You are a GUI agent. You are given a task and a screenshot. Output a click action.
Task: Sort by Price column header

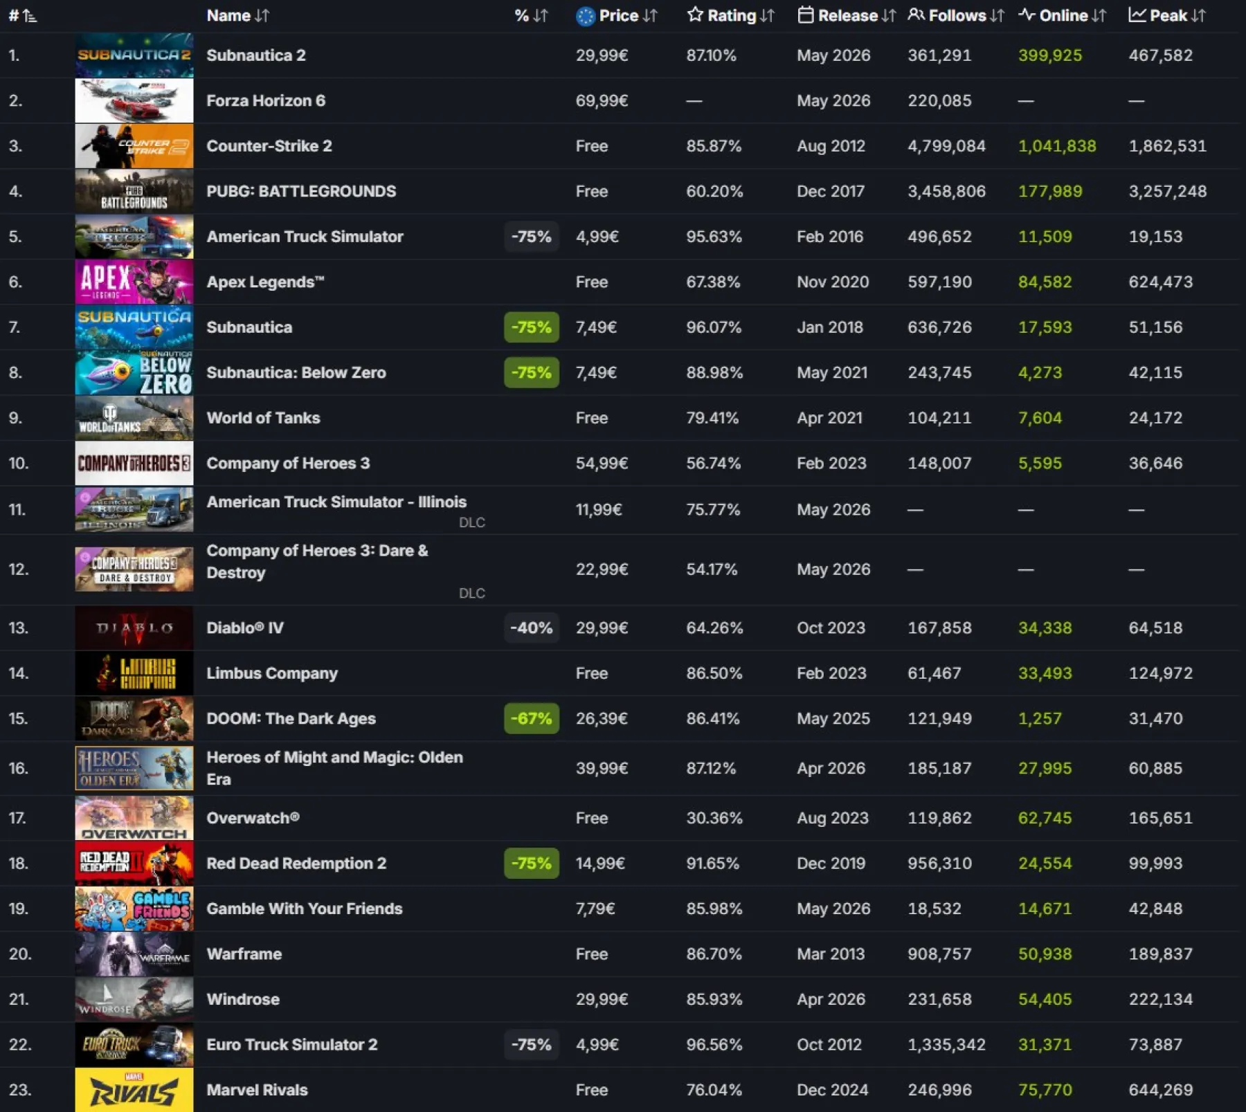(616, 15)
